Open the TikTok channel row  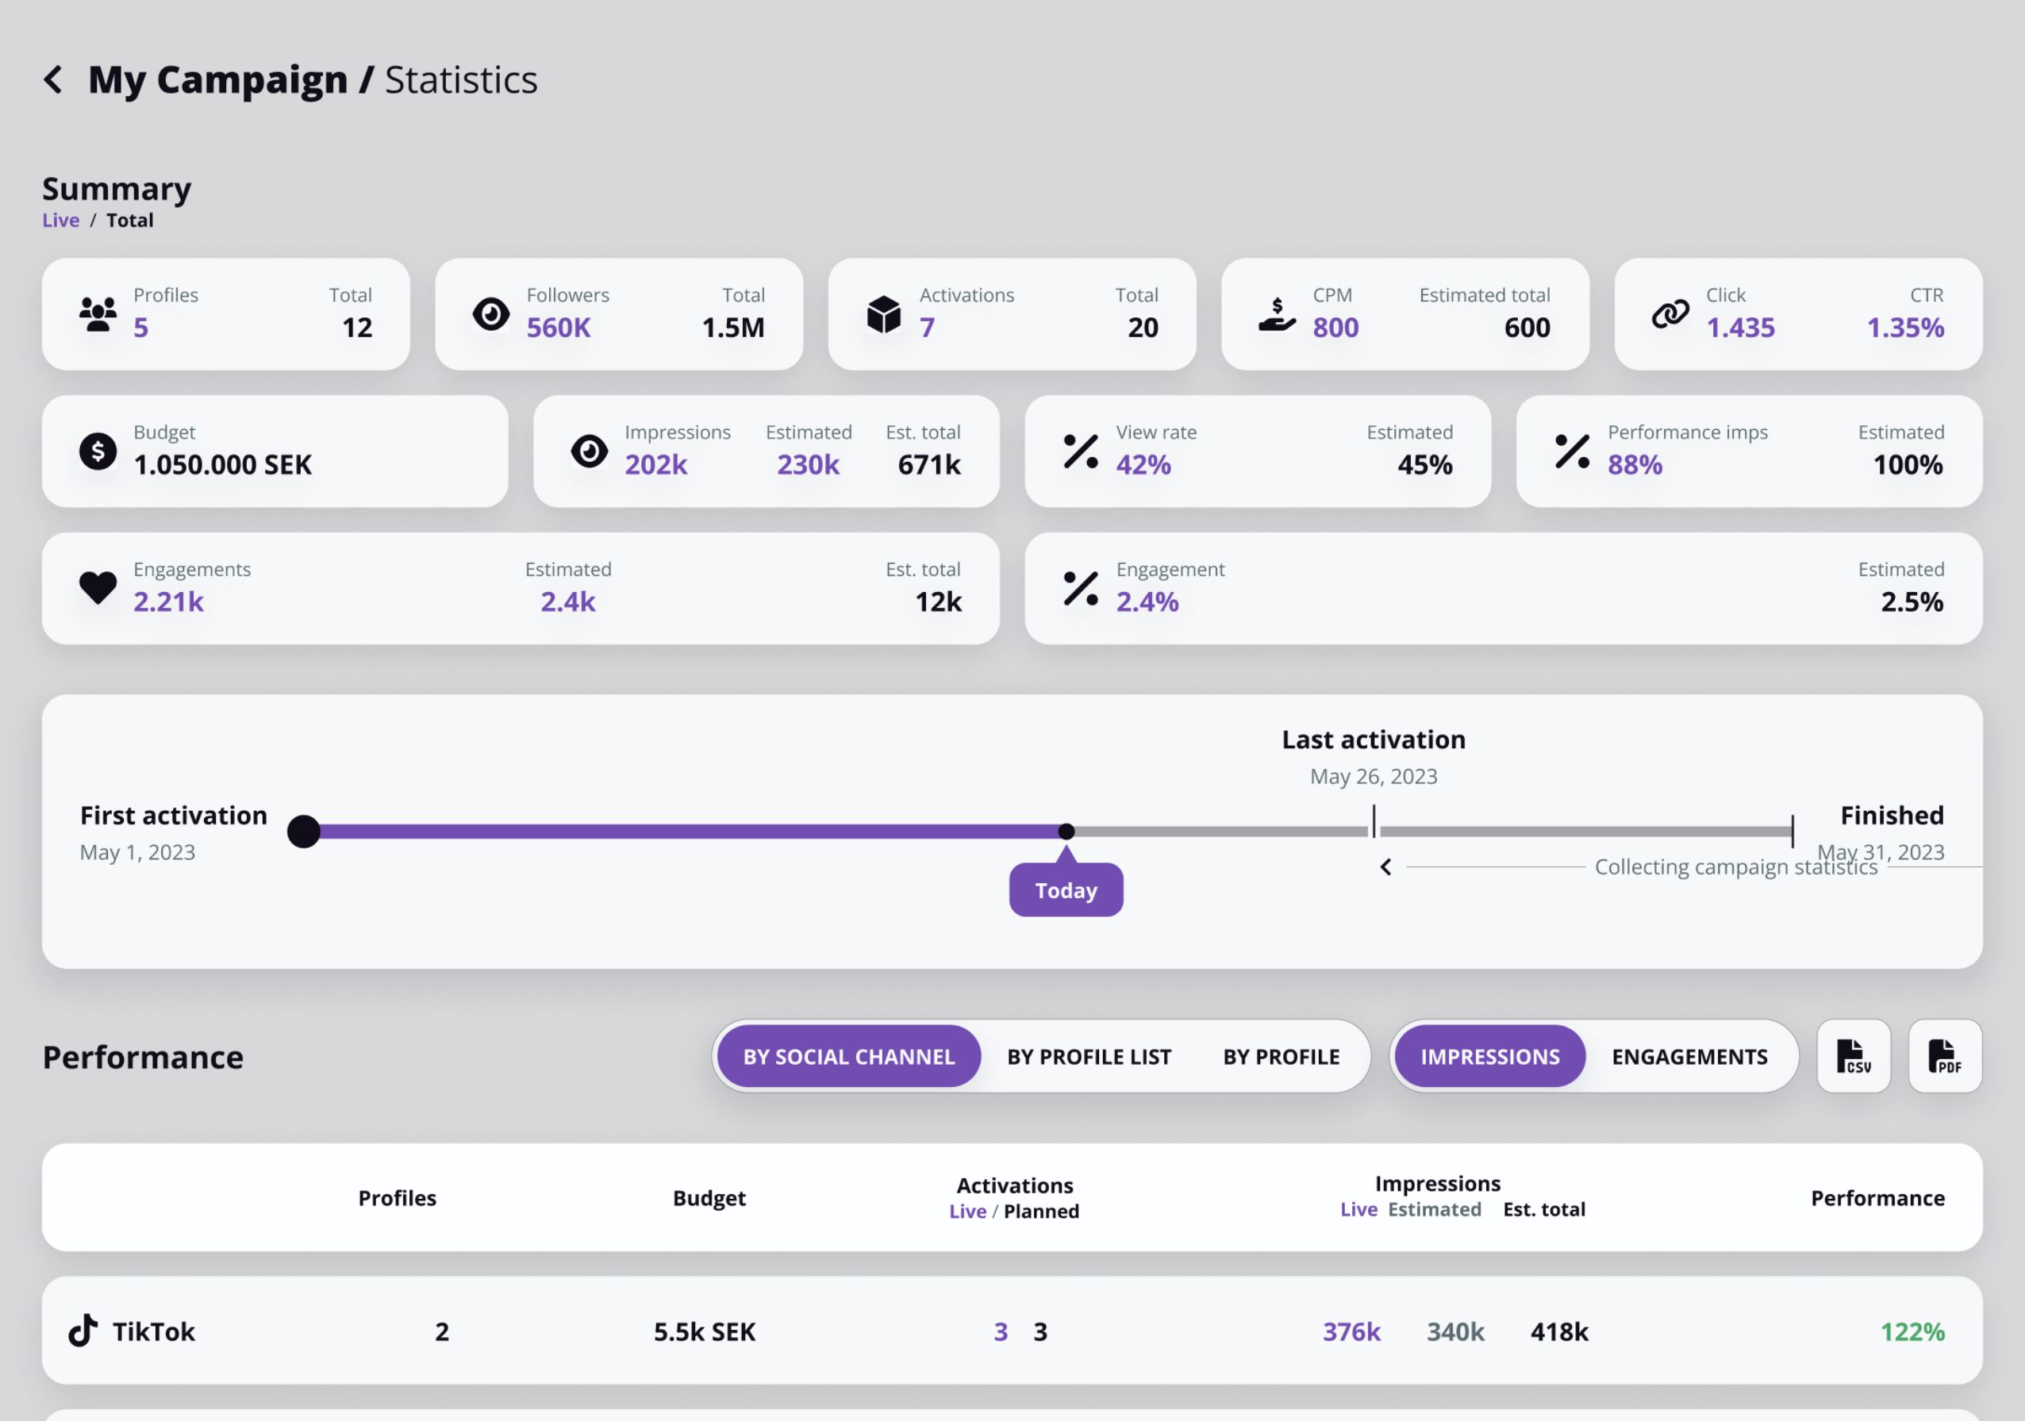(x=153, y=1331)
